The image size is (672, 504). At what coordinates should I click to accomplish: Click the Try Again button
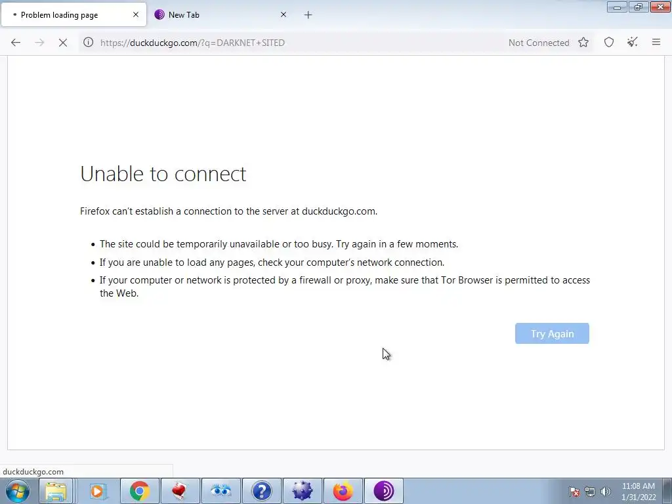[x=552, y=333]
